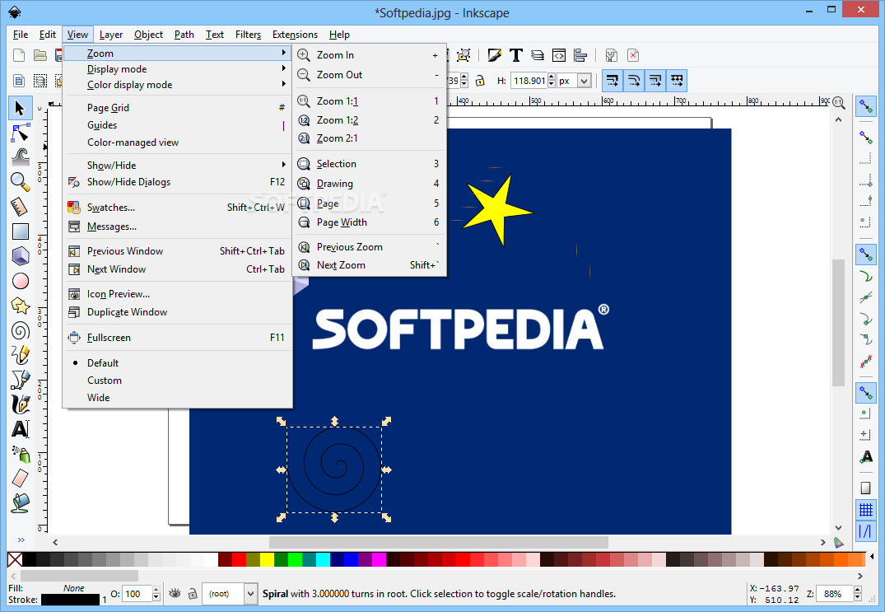Toggle scale stroke width affect button
The height and width of the screenshot is (612, 885).
coord(613,81)
